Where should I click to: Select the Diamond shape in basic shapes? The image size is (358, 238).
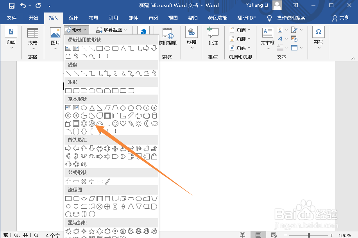123,108
